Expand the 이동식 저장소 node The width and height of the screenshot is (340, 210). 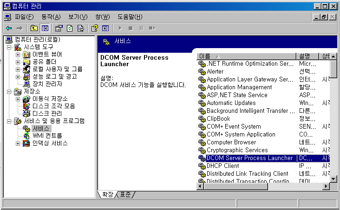(18, 99)
